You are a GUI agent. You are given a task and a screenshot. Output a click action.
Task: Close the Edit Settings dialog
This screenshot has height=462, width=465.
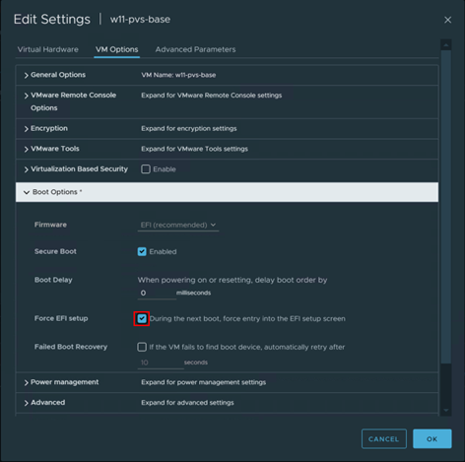pos(447,20)
